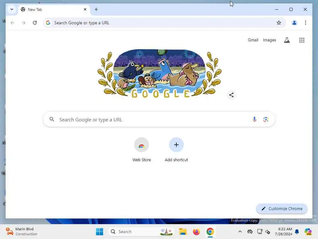This screenshot has width=318, height=239.
Task: Share the Google Doodle
Action: click(x=231, y=95)
